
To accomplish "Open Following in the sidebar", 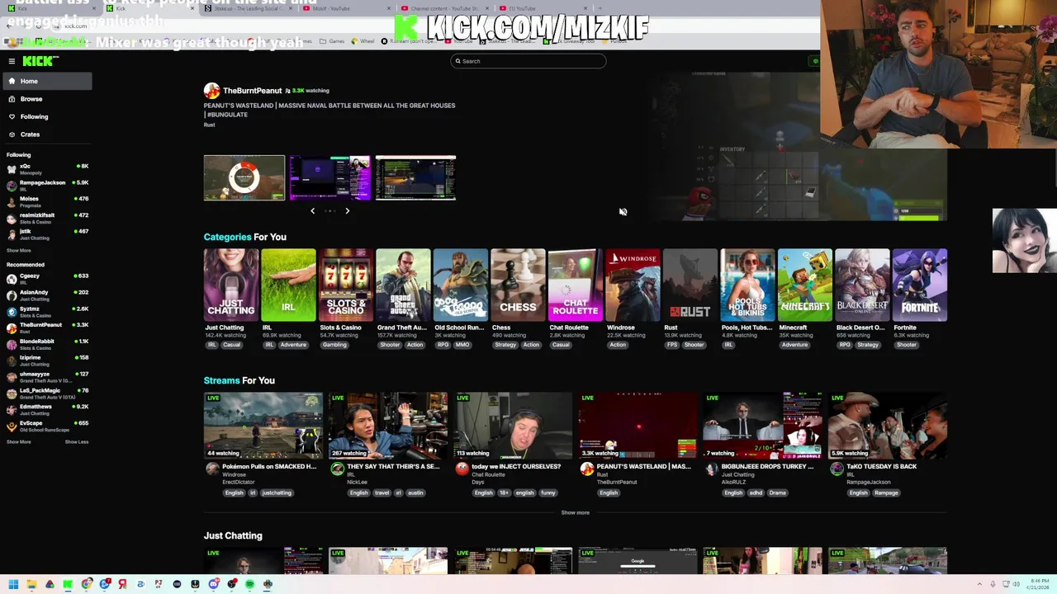I will pyautogui.click(x=46, y=116).
